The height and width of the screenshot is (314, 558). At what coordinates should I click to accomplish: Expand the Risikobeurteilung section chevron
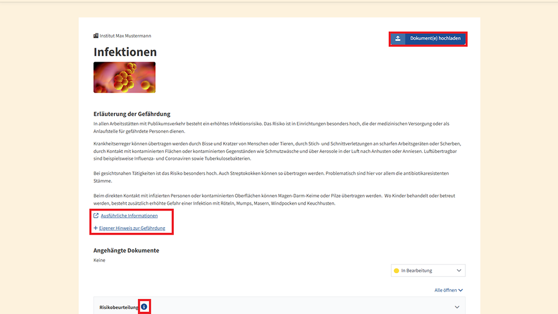point(457,307)
